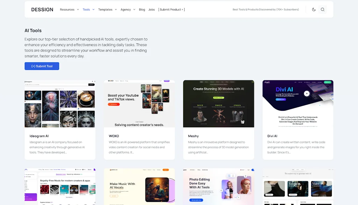Screen dimensions: 358x205
Task: Click the Meshy card title
Action: coord(193,136)
